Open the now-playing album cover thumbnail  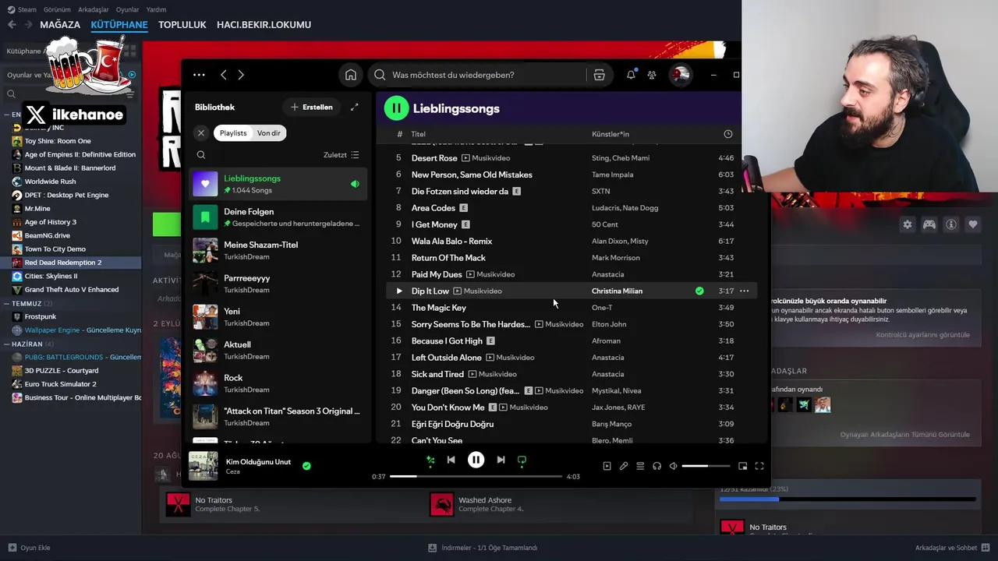point(203,466)
